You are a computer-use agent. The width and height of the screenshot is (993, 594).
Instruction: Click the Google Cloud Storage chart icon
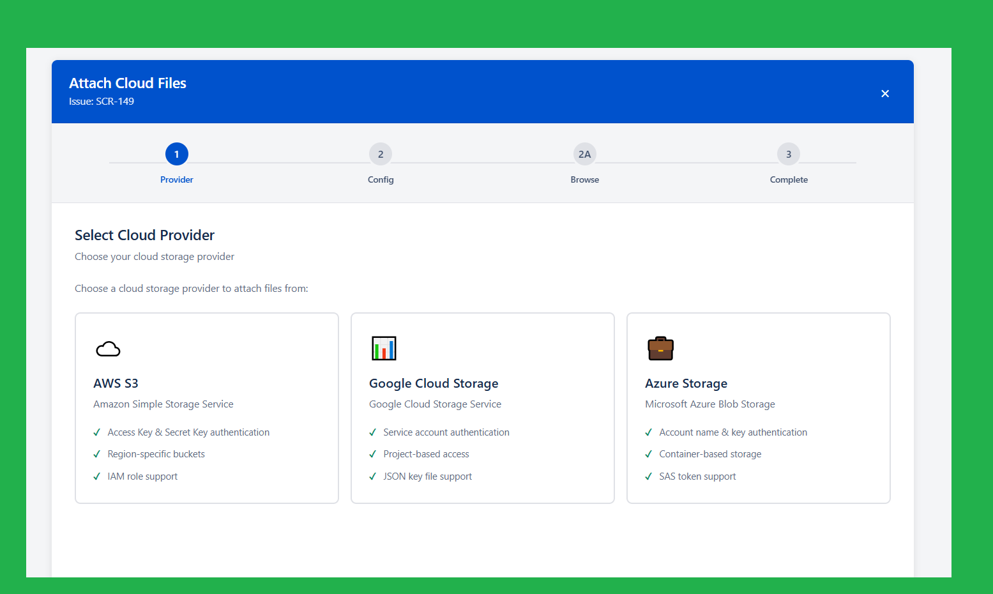coord(384,348)
